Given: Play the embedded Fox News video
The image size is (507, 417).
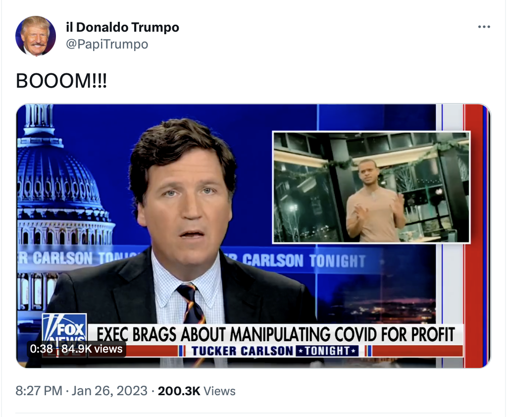Looking at the screenshot, I should [253, 236].
